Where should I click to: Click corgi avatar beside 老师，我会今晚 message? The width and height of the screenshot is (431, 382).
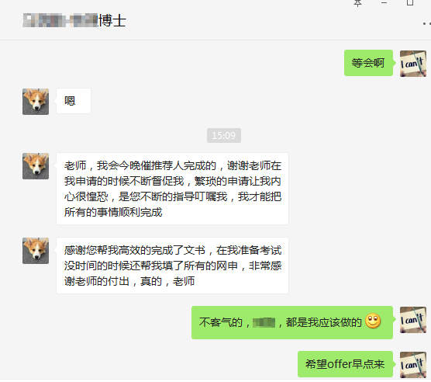click(x=36, y=166)
